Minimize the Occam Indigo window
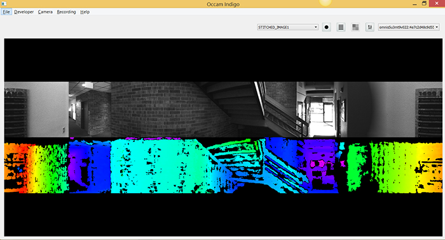Viewport: 445px width, 240px height. point(414,4)
